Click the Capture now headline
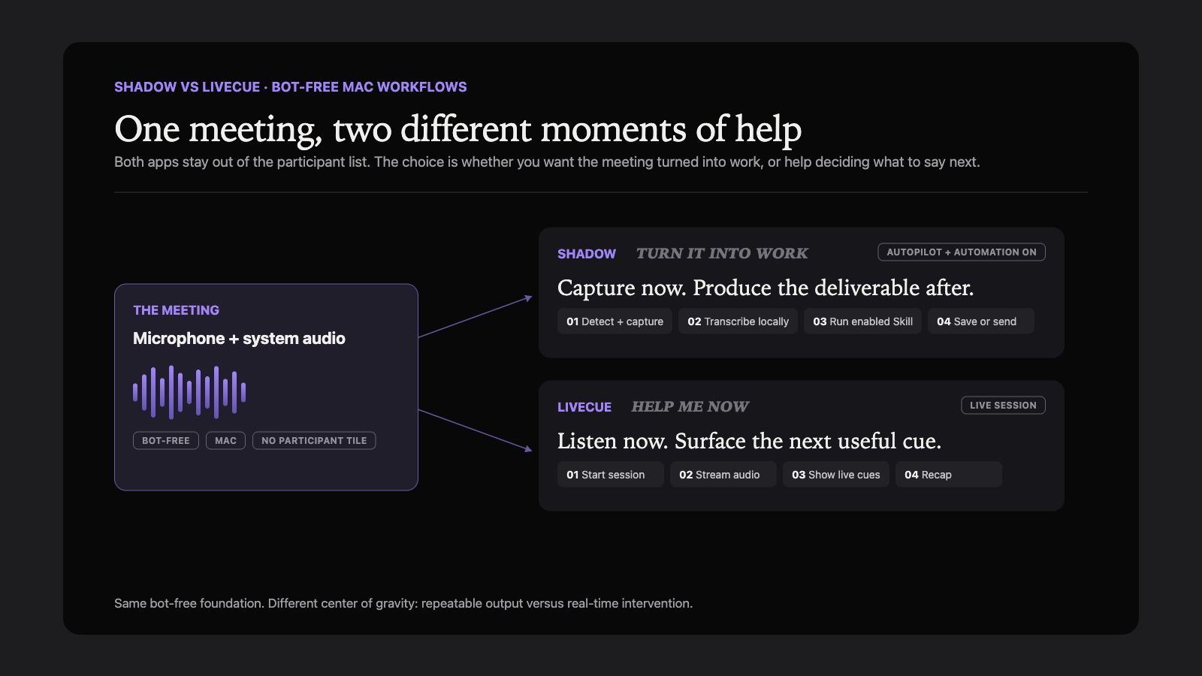This screenshot has height=676, width=1202. (766, 288)
